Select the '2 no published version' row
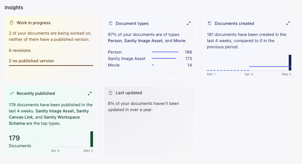 31,61
